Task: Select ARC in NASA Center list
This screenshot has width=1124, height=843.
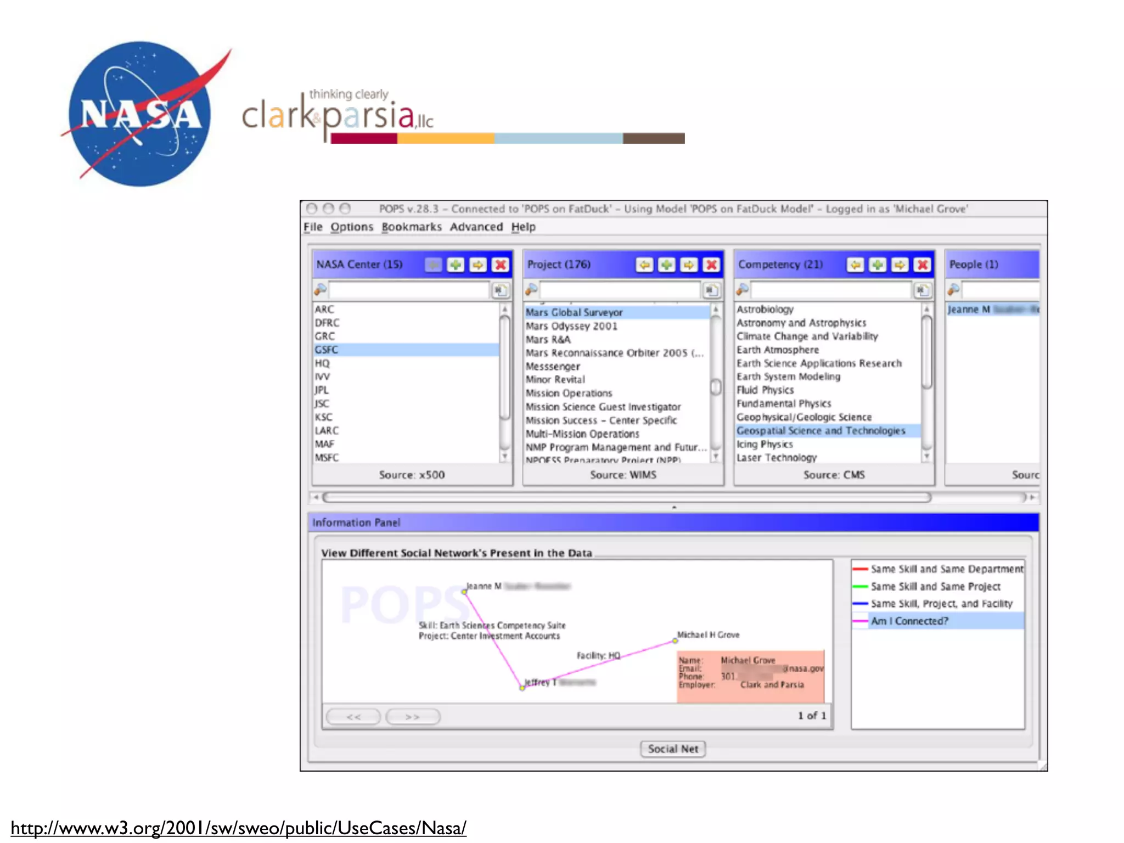Action: pyautogui.click(x=406, y=310)
